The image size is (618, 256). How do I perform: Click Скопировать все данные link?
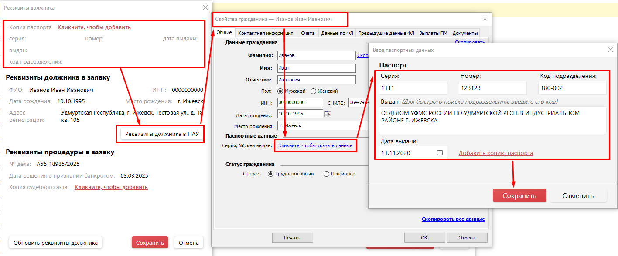click(x=453, y=219)
